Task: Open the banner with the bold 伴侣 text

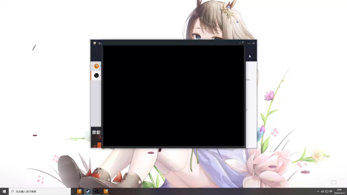Action: pos(96,137)
